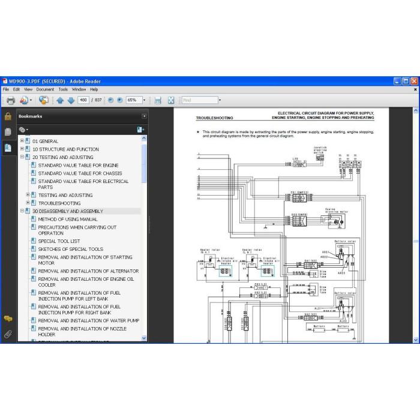Screen dimensions: 420x420
Task: Collapse the 20 TESTING AND ADJUSTING bookmark
Action: click(x=22, y=157)
